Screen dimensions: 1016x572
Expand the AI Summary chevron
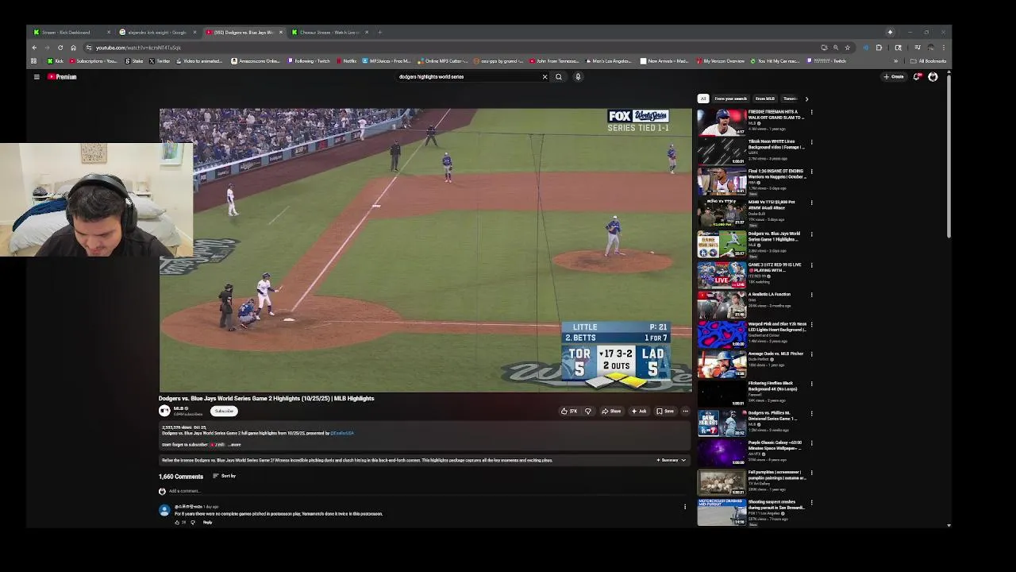[x=683, y=460]
